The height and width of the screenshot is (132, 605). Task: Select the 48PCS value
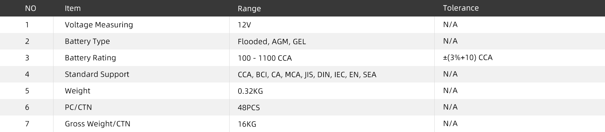(x=249, y=108)
